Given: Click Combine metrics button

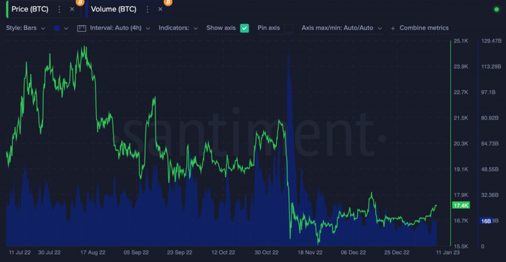Looking at the screenshot, I should (424, 28).
